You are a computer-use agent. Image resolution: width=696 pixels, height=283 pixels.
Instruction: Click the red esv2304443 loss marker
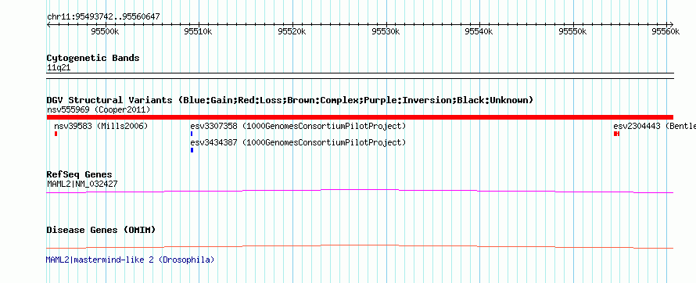coord(616,134)
